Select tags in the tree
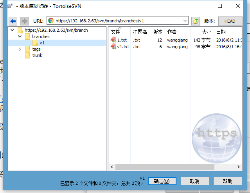This screenshot has width=250, height=193. pyautogui.click(x=36, y=49)
